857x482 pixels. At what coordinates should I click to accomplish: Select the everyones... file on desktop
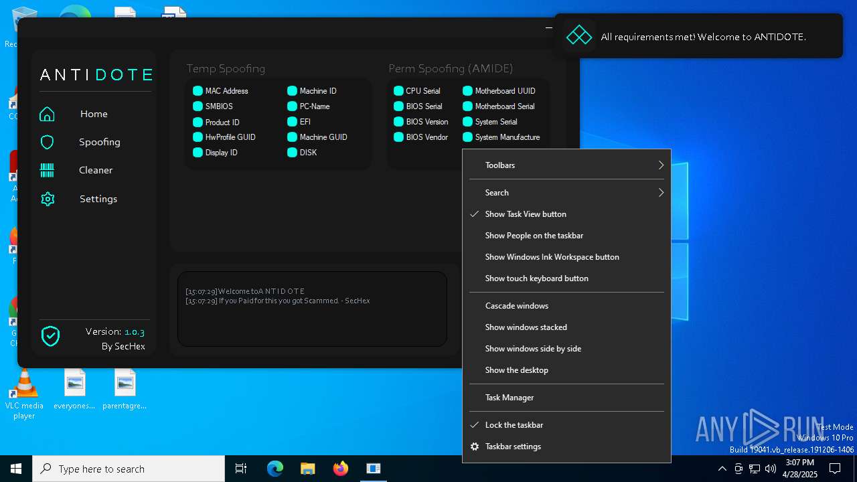coord(74,390)
